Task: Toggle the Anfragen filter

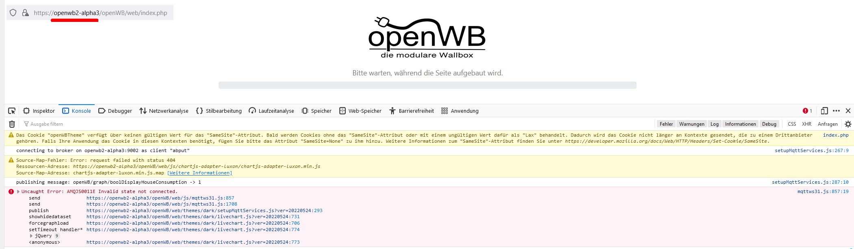Action: [828, 124]
